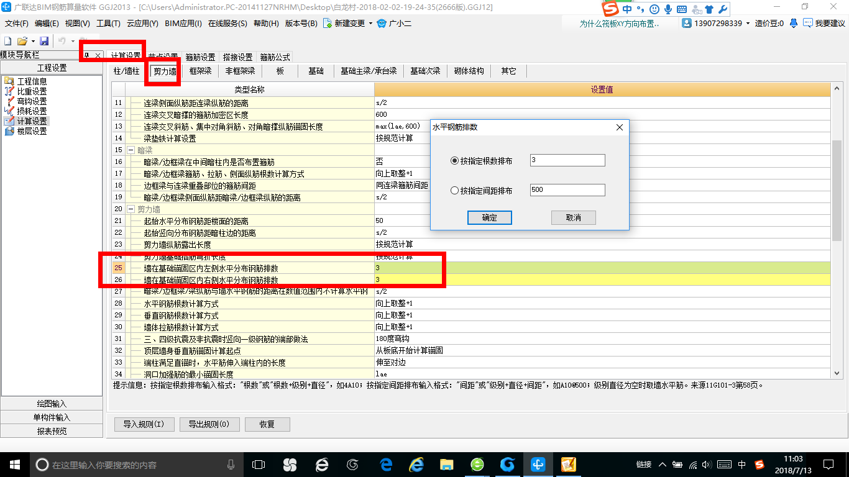
Task: Open the 新建变更 dropdown arrow
Action: click(x=370, y=24)
